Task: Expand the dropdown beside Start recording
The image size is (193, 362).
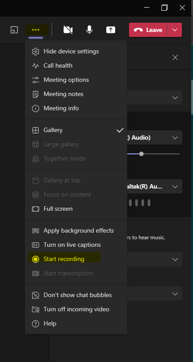Action: coord(175,260)
